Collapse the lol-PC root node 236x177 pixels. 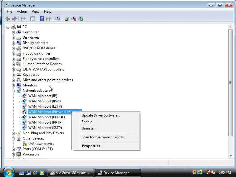[x=8, y=27]
